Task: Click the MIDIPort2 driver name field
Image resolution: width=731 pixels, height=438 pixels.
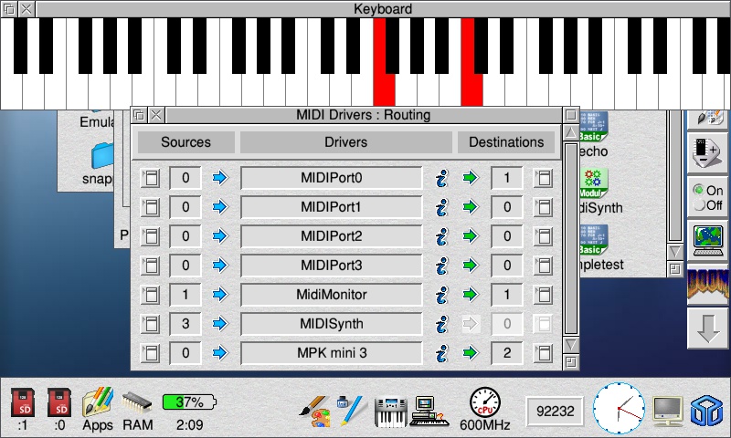Action: coord(331,236)
